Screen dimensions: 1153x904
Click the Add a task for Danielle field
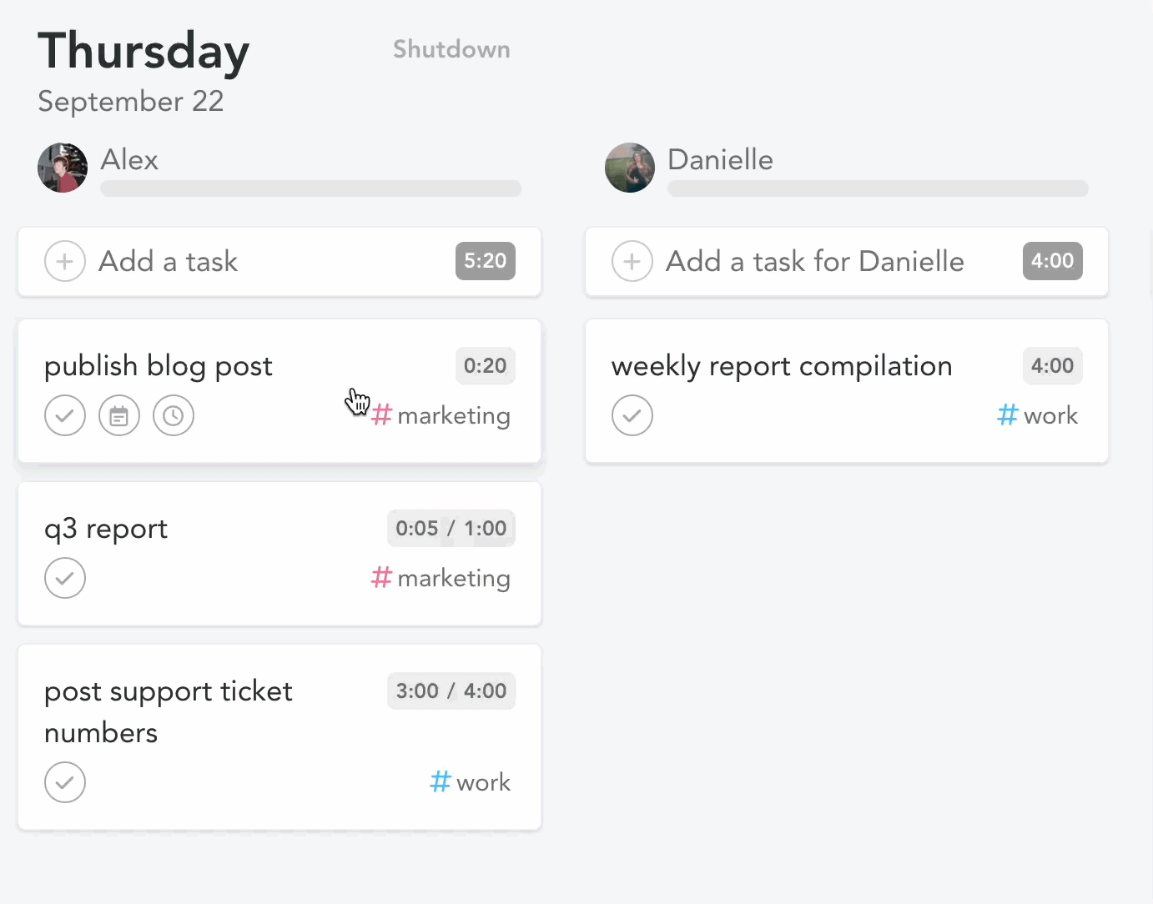tap(814, 262)
